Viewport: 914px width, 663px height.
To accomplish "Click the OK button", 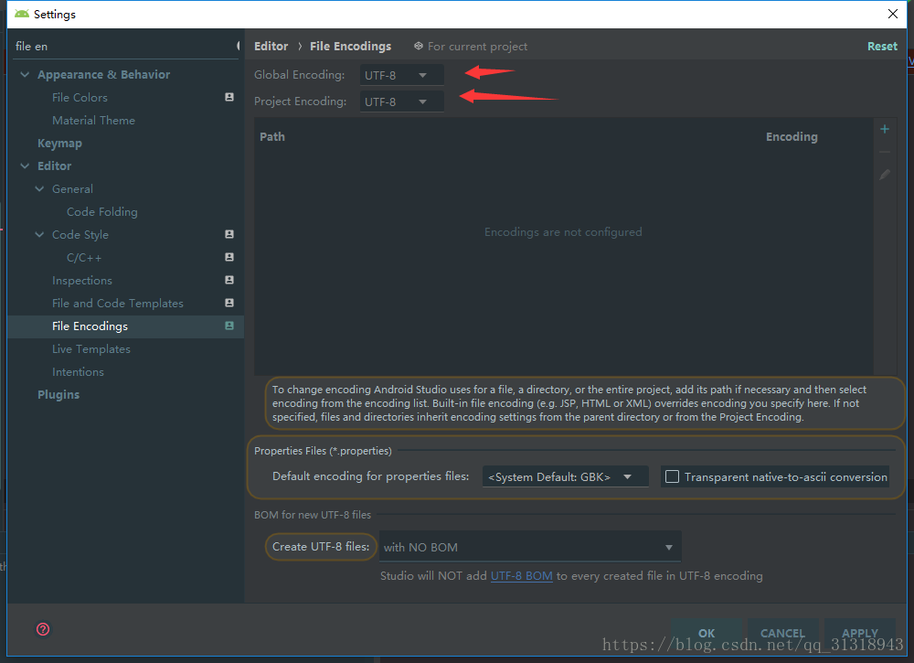I will coord(707,633).
